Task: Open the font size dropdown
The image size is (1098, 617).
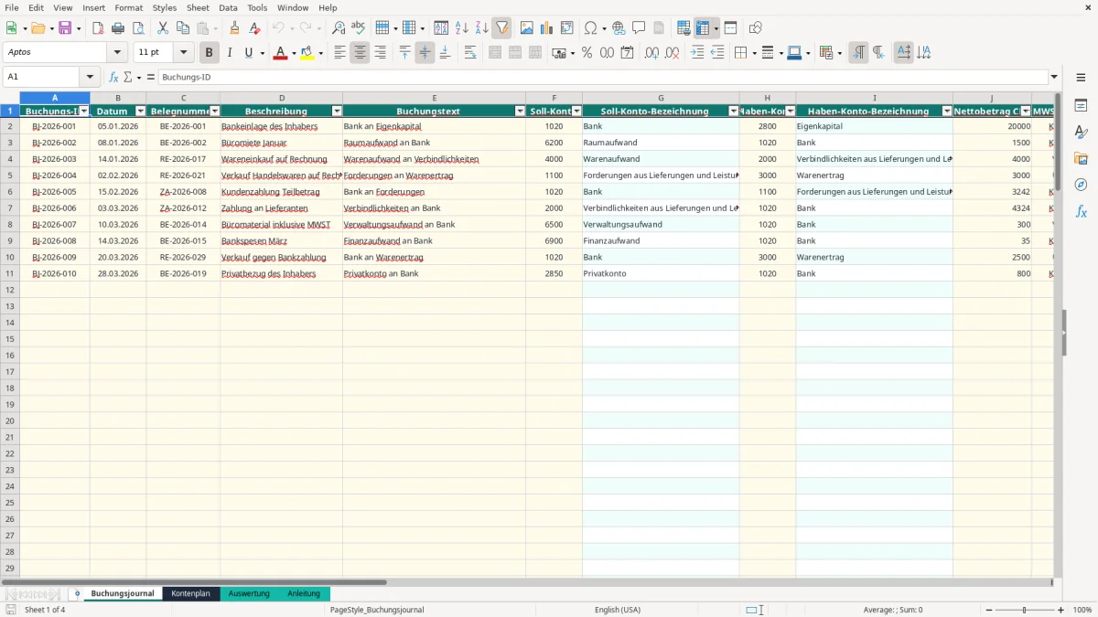Action: click(184, 53)
